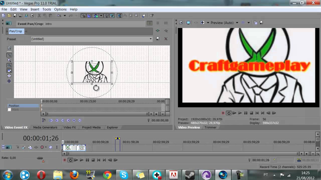Select the Zoom Edit tool in main toolbar
The image size is (321, 180).
coord(136,15)
